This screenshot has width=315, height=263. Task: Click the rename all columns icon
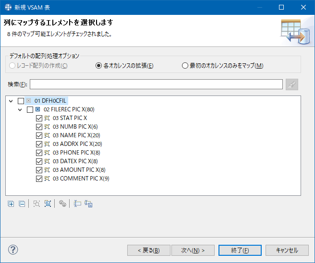pyautogui.click(x=88, y=203)
